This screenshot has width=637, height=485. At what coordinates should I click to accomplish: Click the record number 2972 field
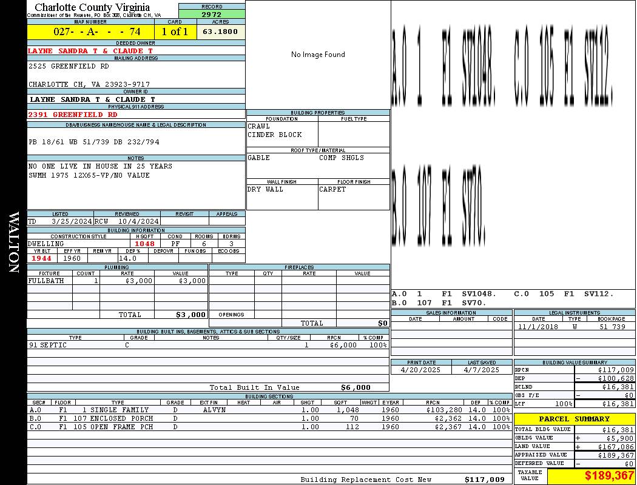(212, 14)
